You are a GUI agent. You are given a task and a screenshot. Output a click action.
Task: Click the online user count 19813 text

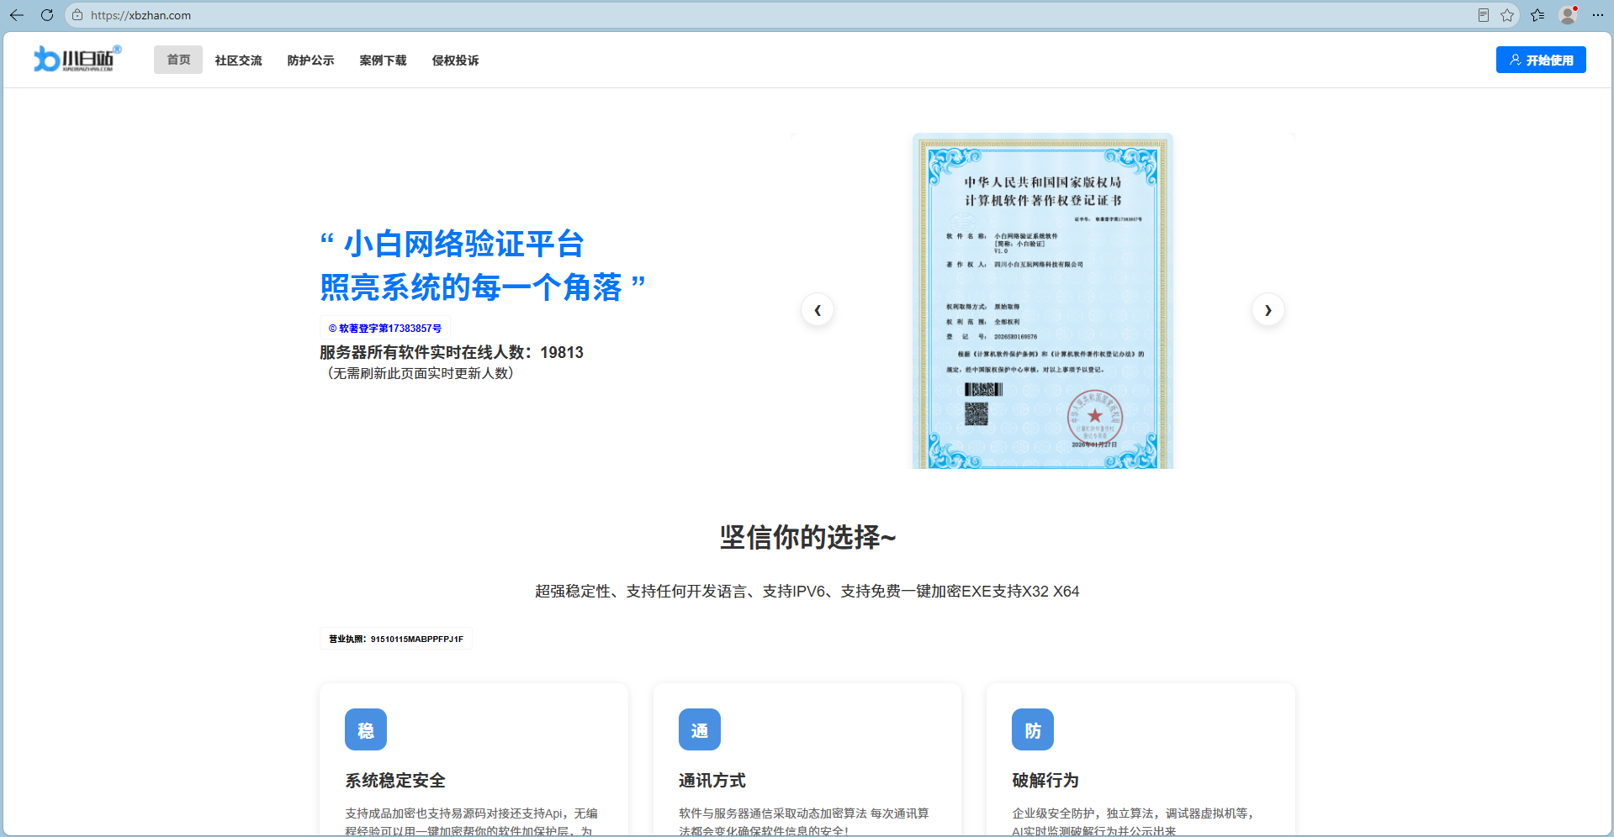pos(562,353)
